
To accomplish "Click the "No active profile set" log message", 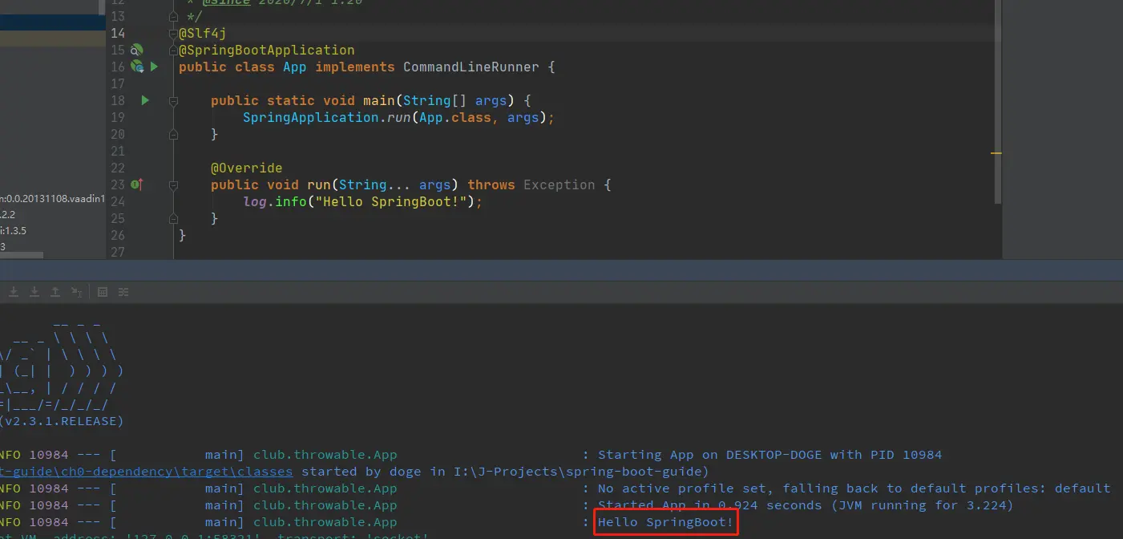I will [x=854, y=488].
